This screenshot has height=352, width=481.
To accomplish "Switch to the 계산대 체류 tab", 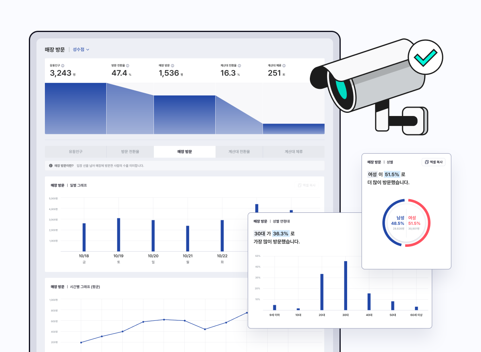I will tap(294, 152).
